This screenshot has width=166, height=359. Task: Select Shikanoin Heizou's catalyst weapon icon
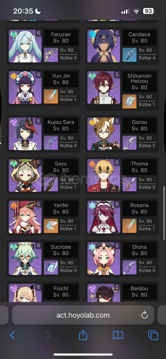129,101
